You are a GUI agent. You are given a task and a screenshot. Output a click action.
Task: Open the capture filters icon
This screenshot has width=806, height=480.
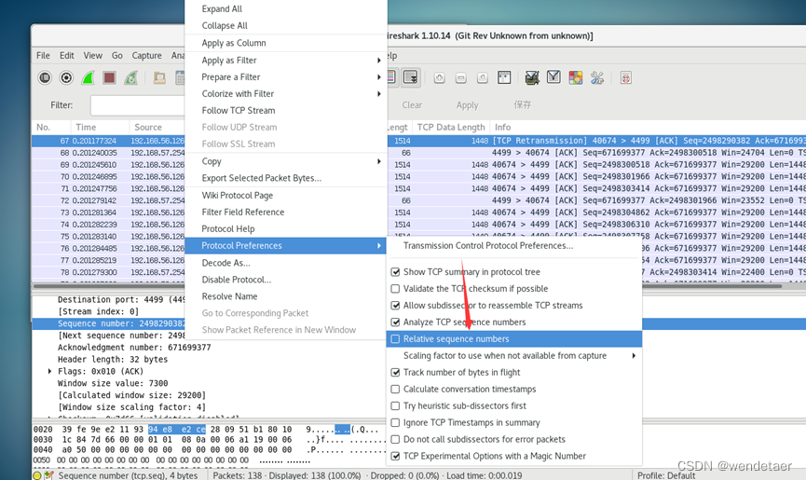pyautogui.click(x=532, y=77)
